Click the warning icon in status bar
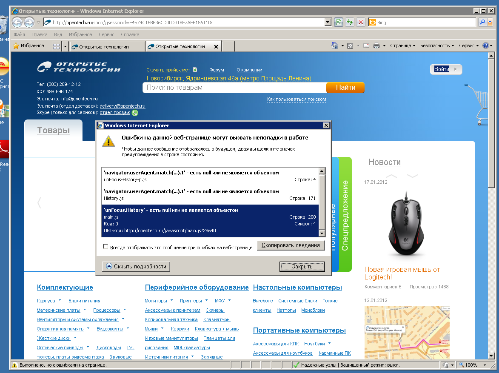499x373 pixels. tap(14, 365)
